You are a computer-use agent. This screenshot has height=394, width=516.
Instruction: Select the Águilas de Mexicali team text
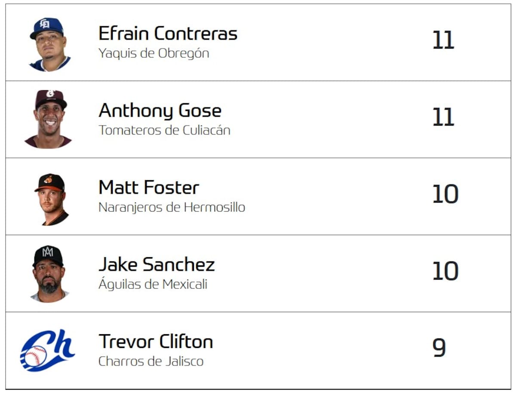tap(153, 284)
